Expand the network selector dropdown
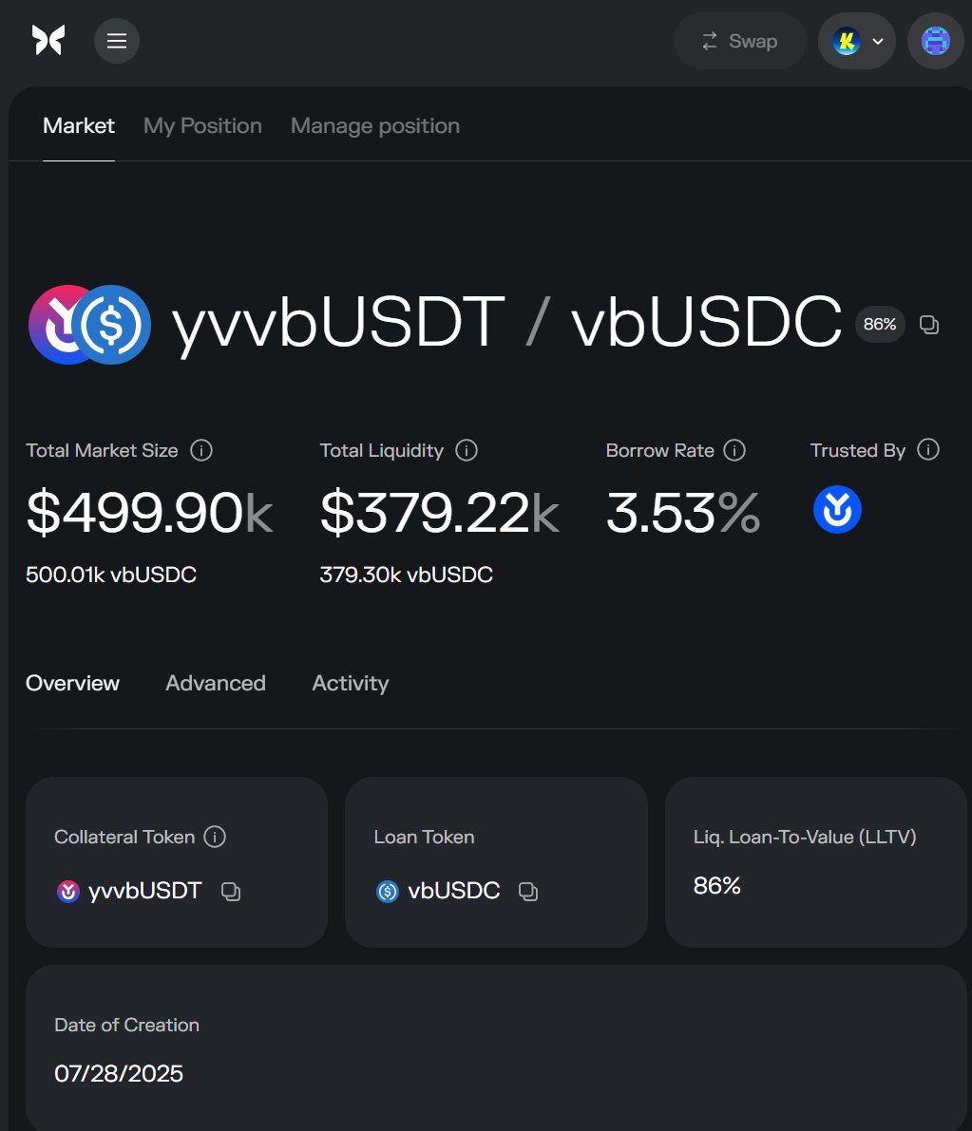 point(856,41)
